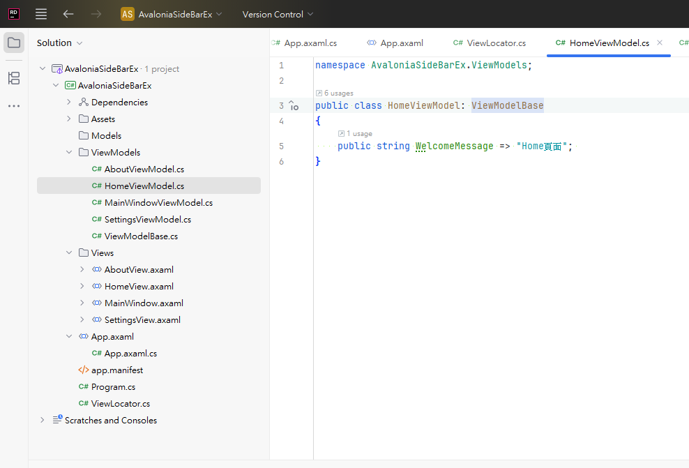Collapse the ViewModels folder

point(69,153)
